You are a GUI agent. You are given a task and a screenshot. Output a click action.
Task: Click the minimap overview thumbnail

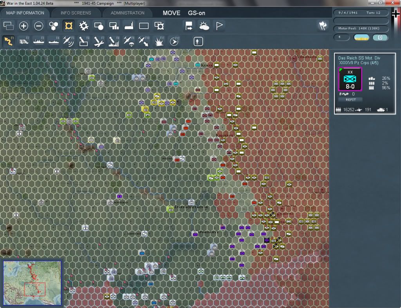click(32, 283)
